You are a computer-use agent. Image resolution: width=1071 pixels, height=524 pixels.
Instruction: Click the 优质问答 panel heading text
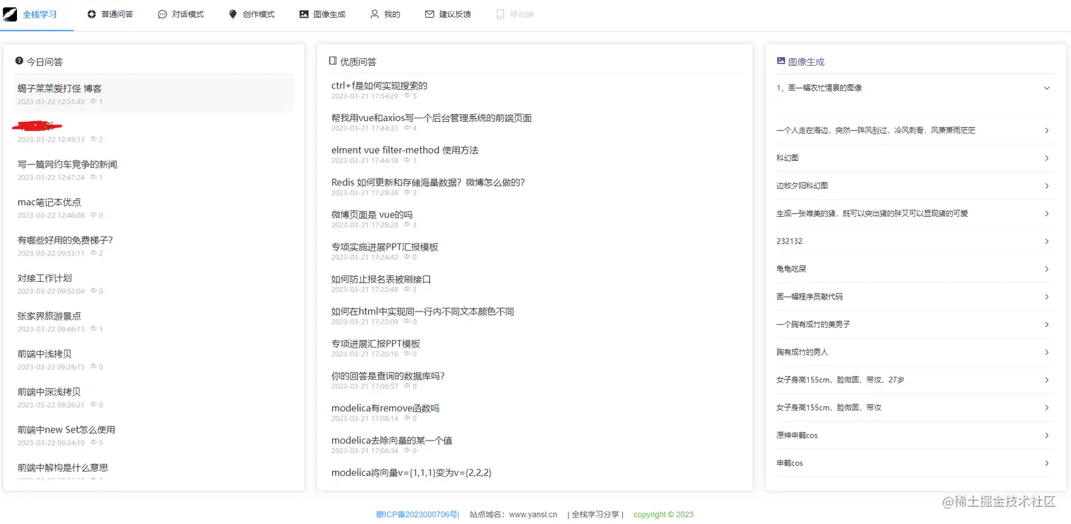358,62
